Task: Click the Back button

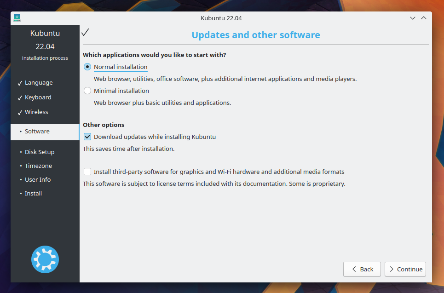Action: (362, 269)
